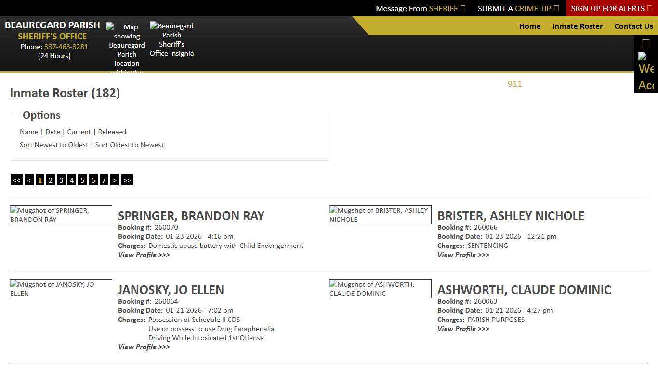Sort the roster by Name
658x369 pixels.
point(29,132)
